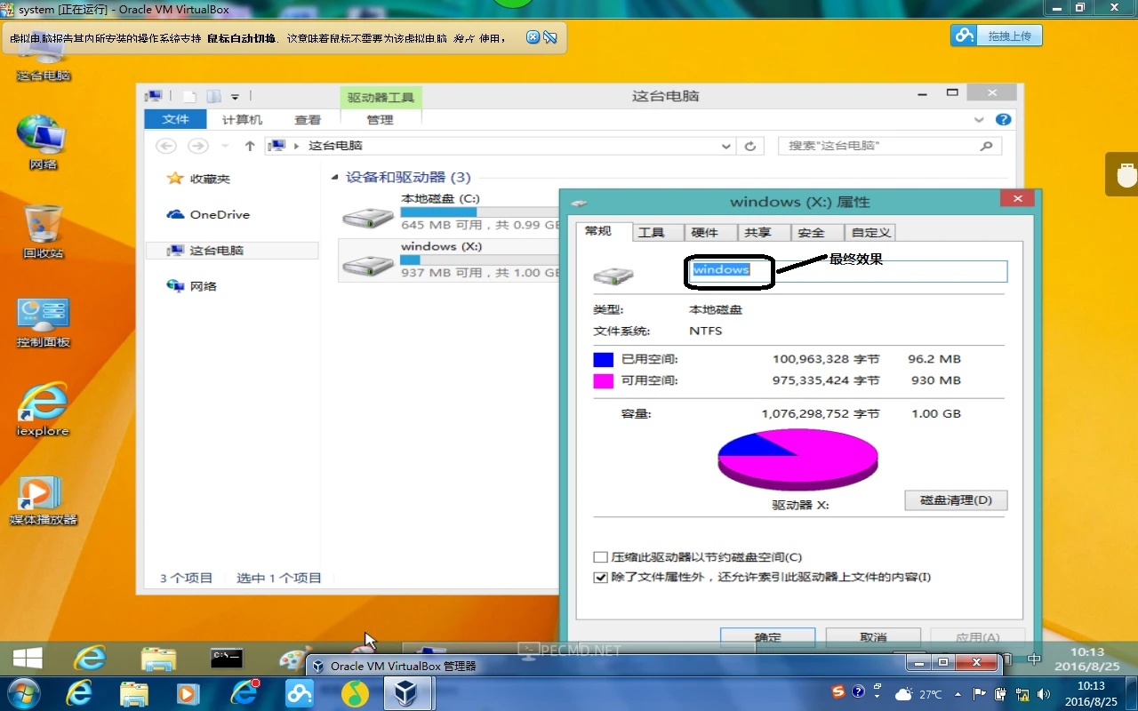Select 网络 in Explorer navigation pane
The height and width of the screenshot is (711, 1138).
tap(192, 286)
